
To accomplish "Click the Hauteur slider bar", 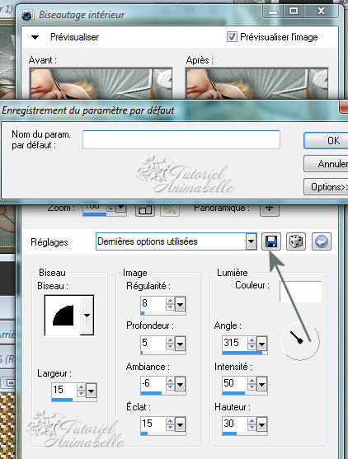I will 244,433.
